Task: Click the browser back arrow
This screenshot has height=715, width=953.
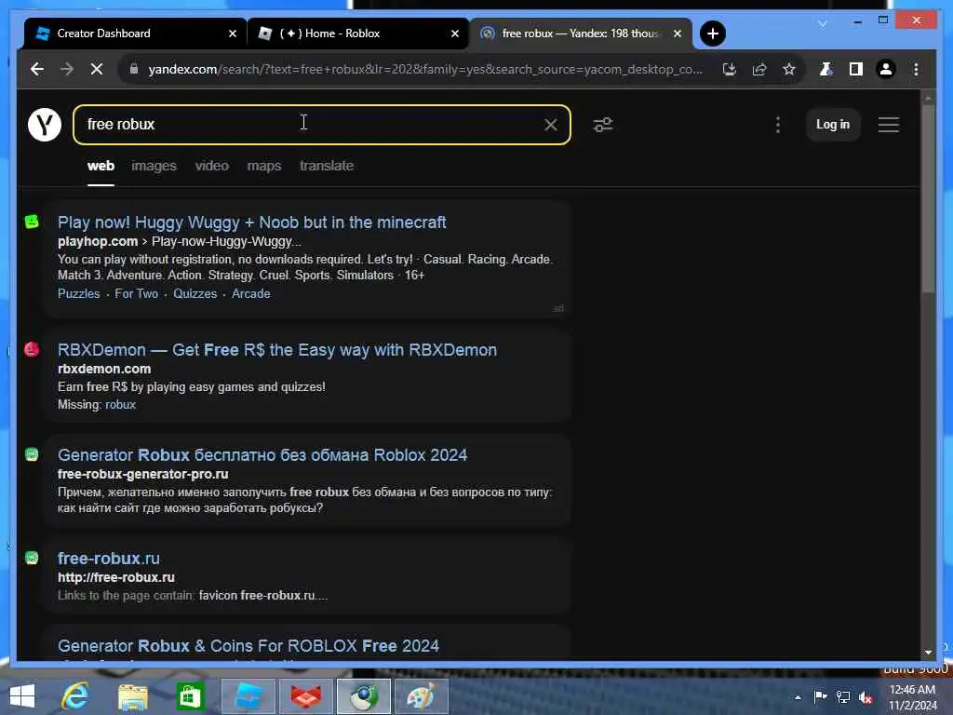Action: tap(37, 69)
